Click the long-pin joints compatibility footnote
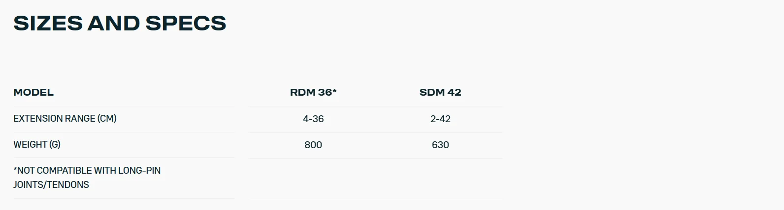 tap(87, 178)
